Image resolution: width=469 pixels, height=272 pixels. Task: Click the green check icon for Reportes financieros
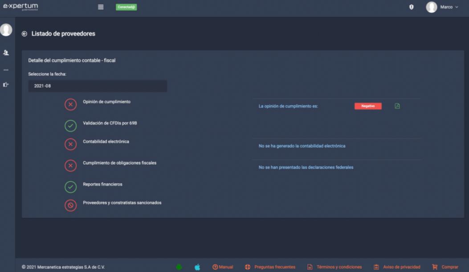(x=70, y=187)
